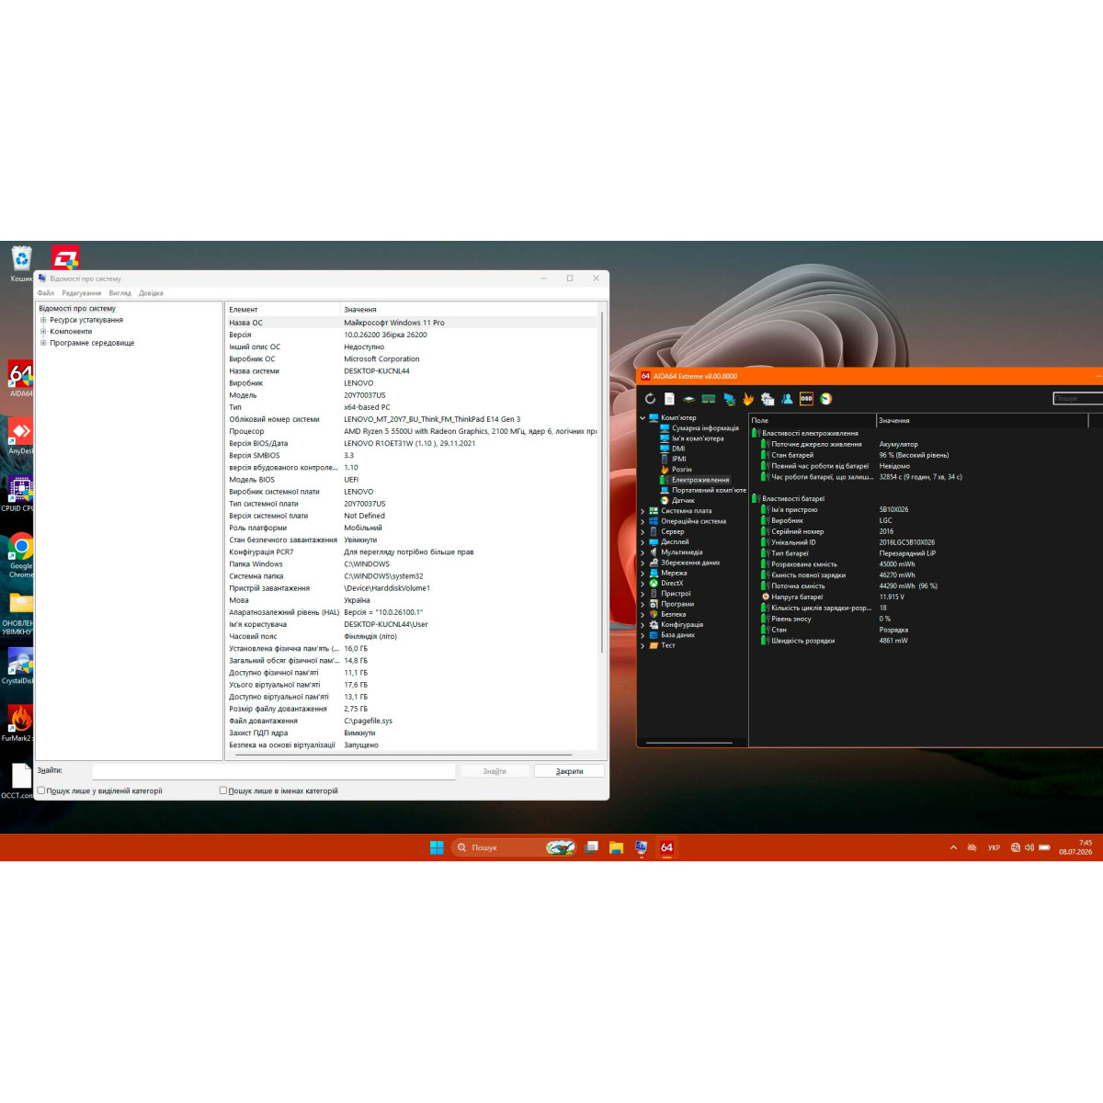Expand Компоненти tree node

(43, 331)
